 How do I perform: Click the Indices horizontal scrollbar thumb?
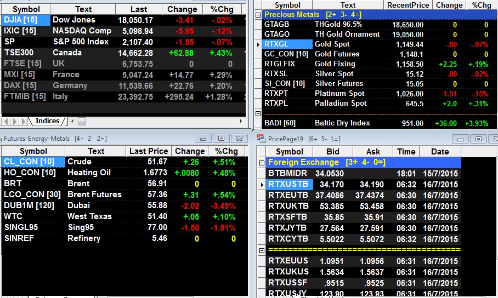tap(82, 121)
